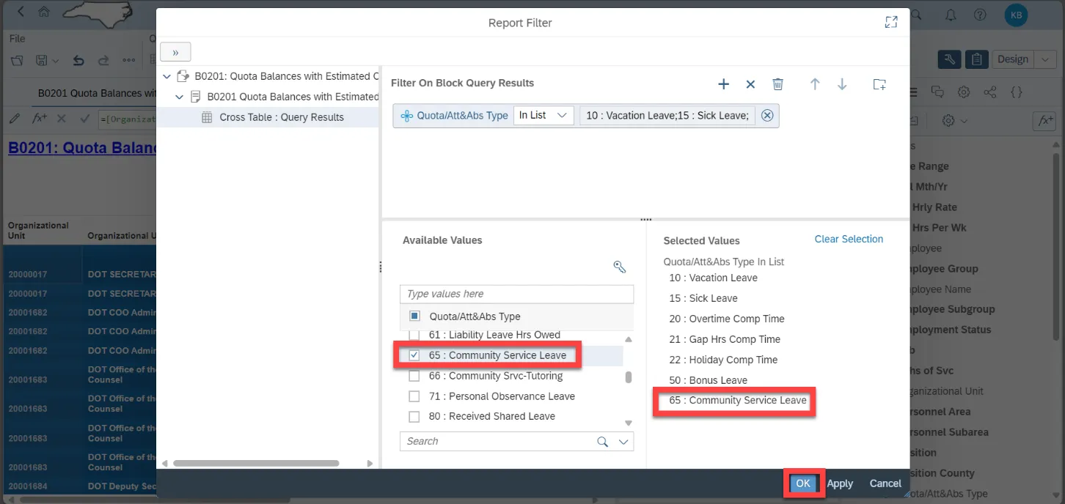Open fx+ formula editor in formula bar

click(x=40, y=118)
